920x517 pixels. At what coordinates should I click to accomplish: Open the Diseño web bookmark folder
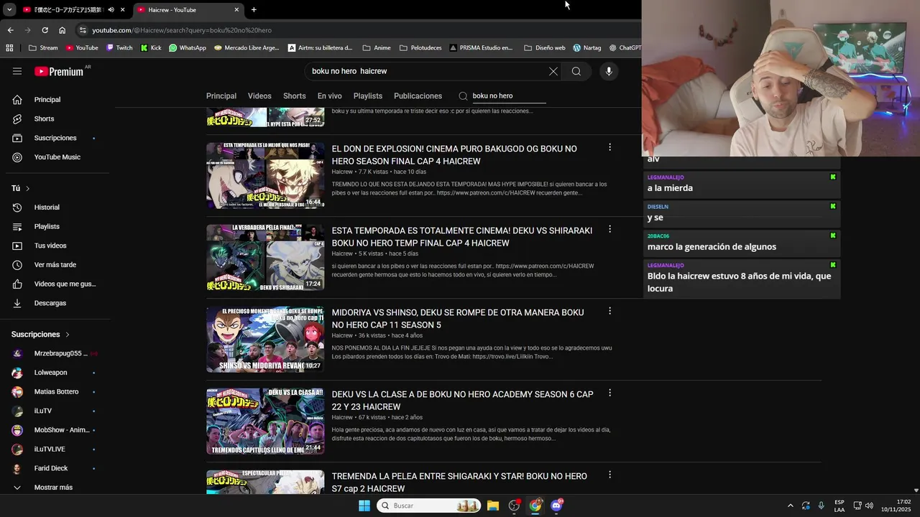point(545,48)
